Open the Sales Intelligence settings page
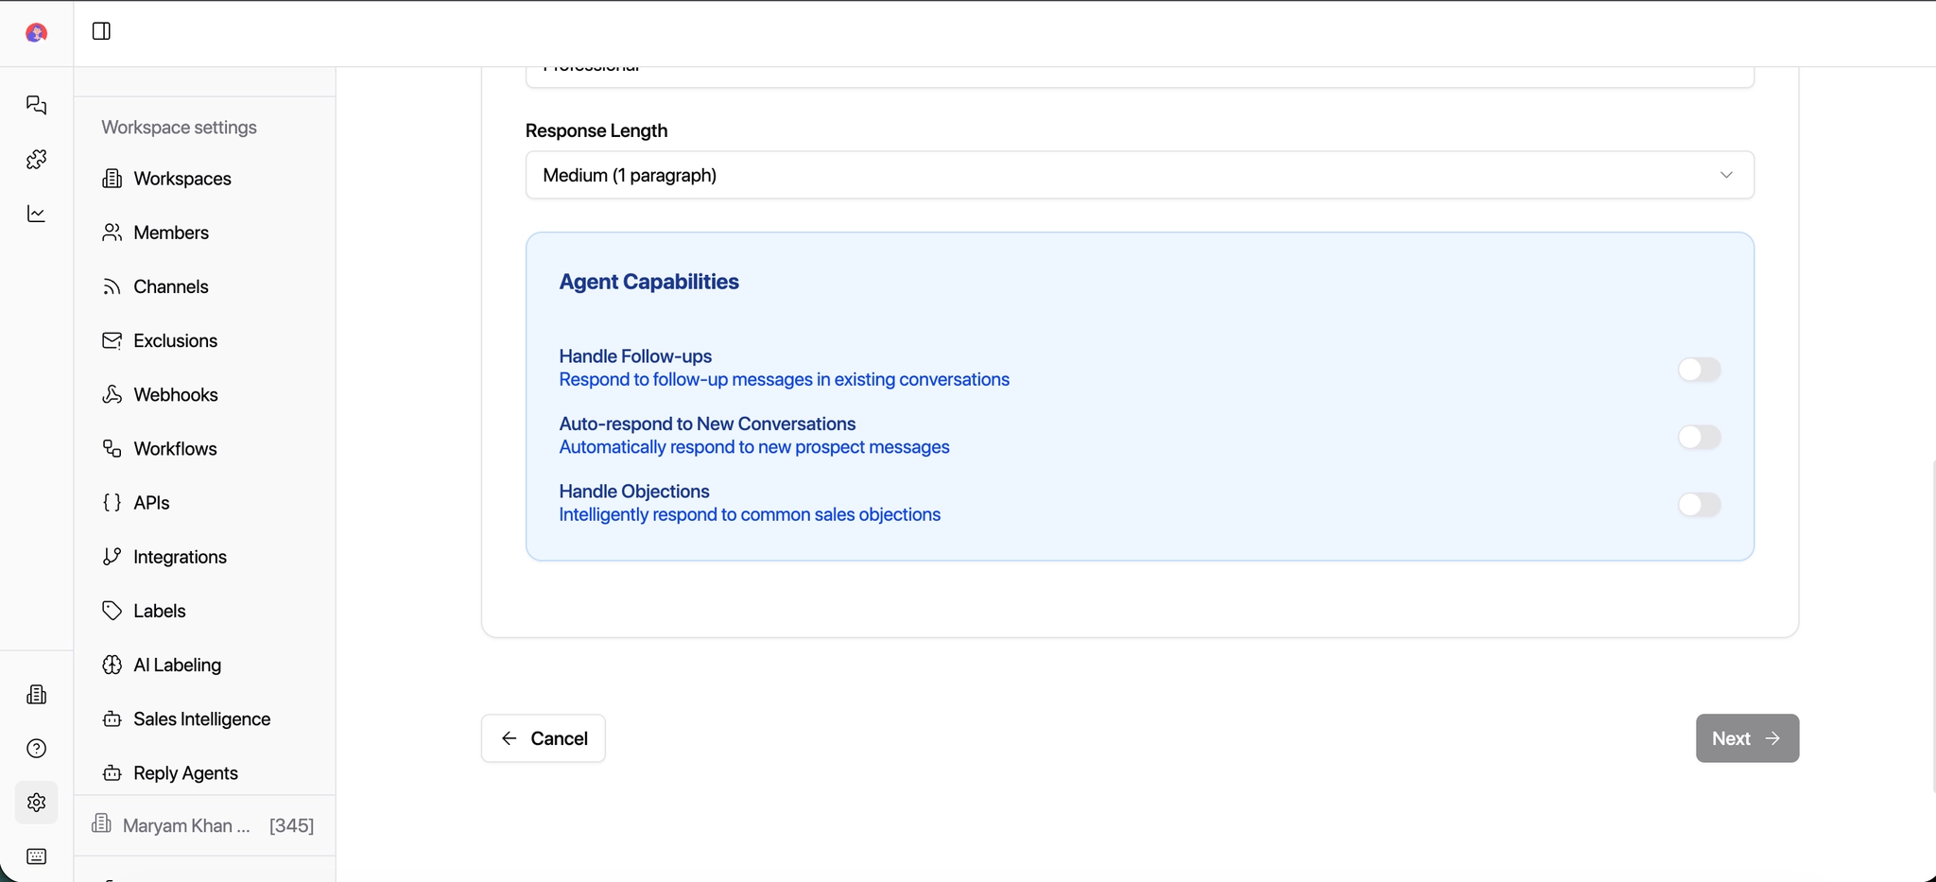Screen dimensions: 1936x882 (x=201, y=718)
